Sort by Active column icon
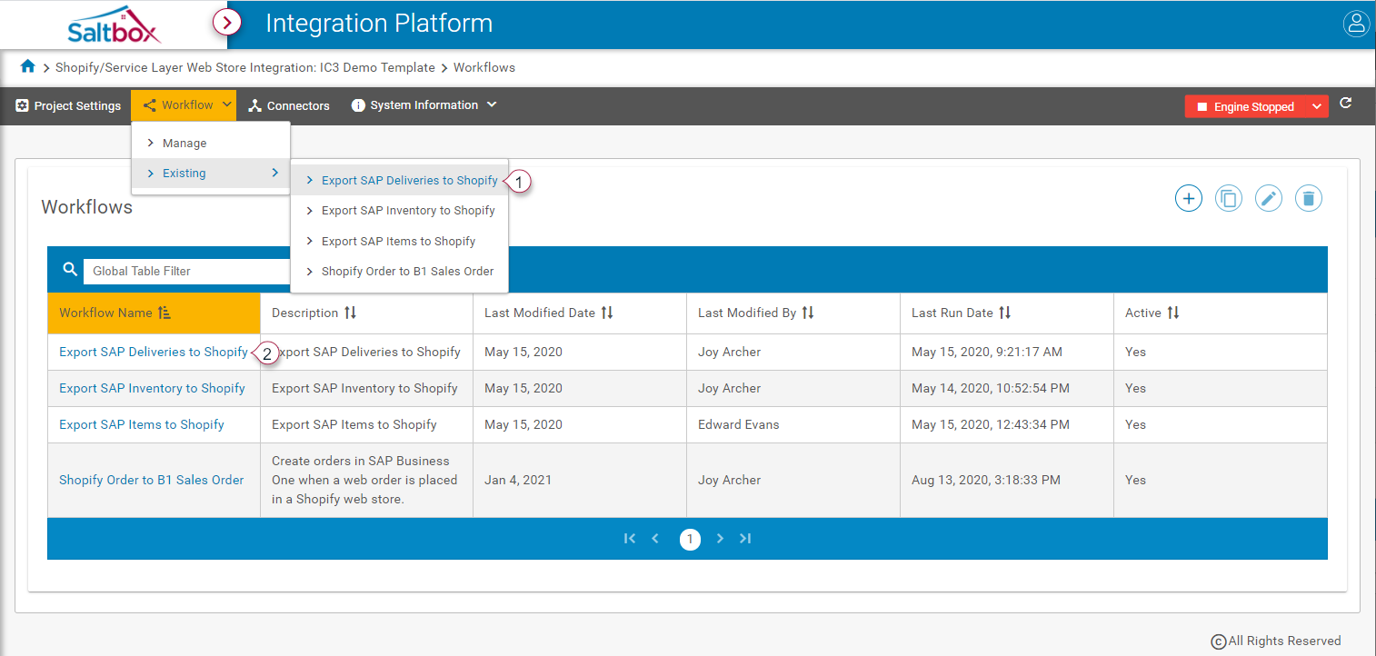Screen dimensions: 1376x656 pyautogui.click(x=1173, y=313)
